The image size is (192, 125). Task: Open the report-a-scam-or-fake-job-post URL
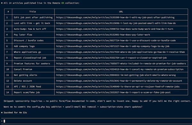point(113,92)
